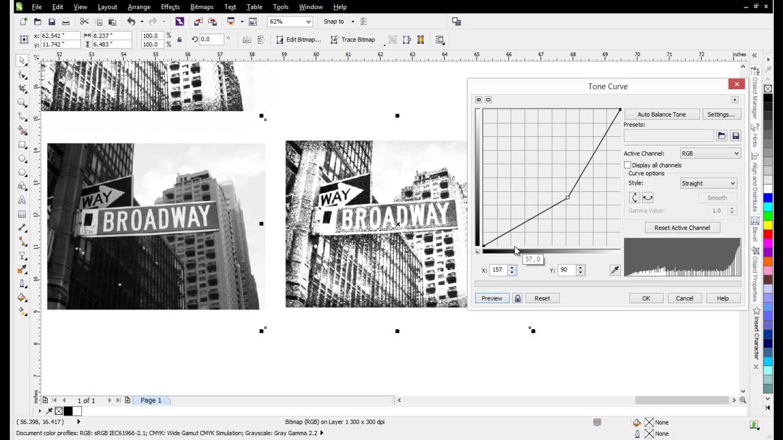Select the Rectangle tool
This screenshot has width=783, height=440.
[x=22, y=145]
